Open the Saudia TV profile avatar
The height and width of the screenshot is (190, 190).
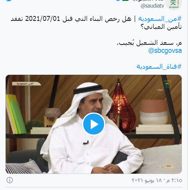coord(174,4)
